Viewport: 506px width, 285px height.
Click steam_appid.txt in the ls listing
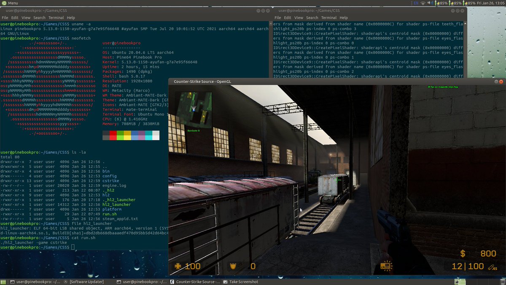pos(120,219)
